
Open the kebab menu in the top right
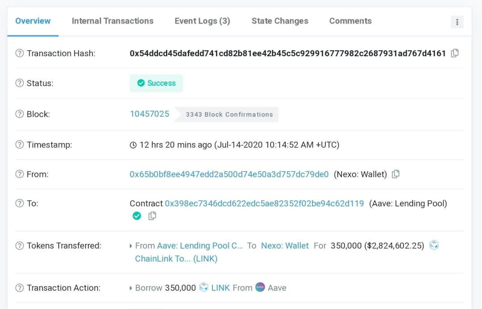(457, 21)
